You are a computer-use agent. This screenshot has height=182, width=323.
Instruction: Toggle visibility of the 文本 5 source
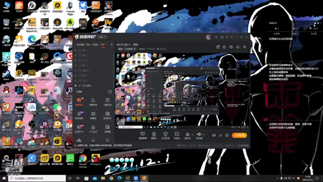[76, 60]
